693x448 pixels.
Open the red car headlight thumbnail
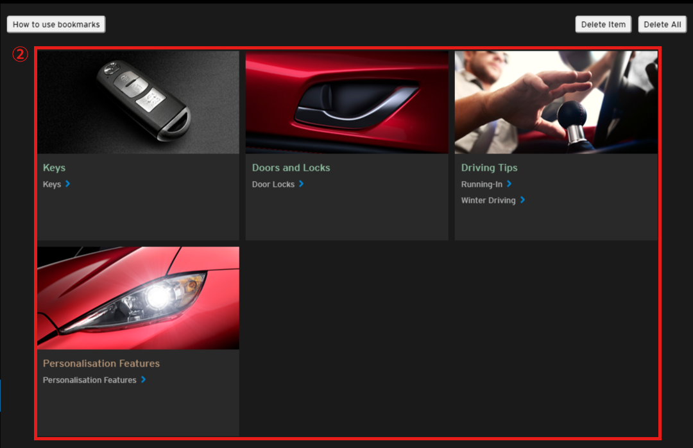138,298
